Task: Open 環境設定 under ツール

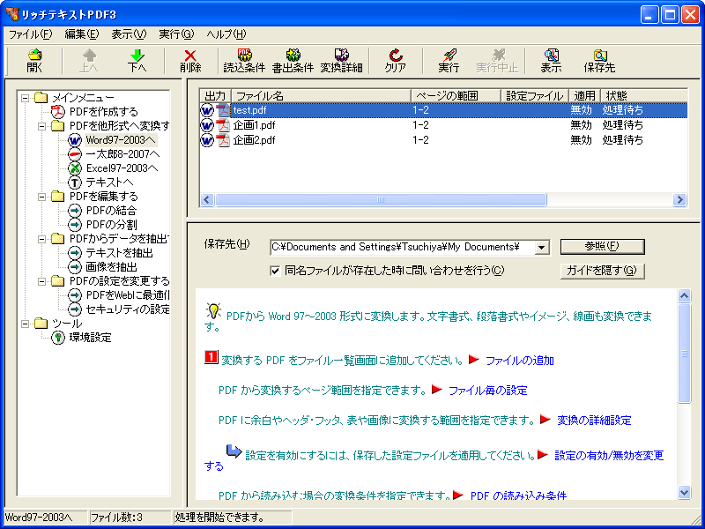Action: (x=90, y=338)
